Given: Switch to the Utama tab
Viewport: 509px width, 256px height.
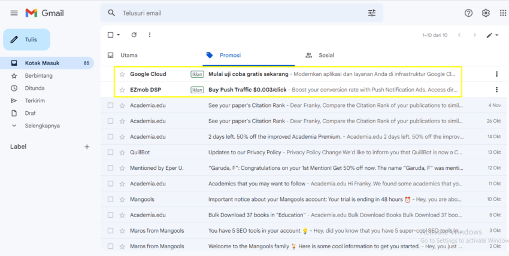Looking at the screenshot, I should click(129, 55).
